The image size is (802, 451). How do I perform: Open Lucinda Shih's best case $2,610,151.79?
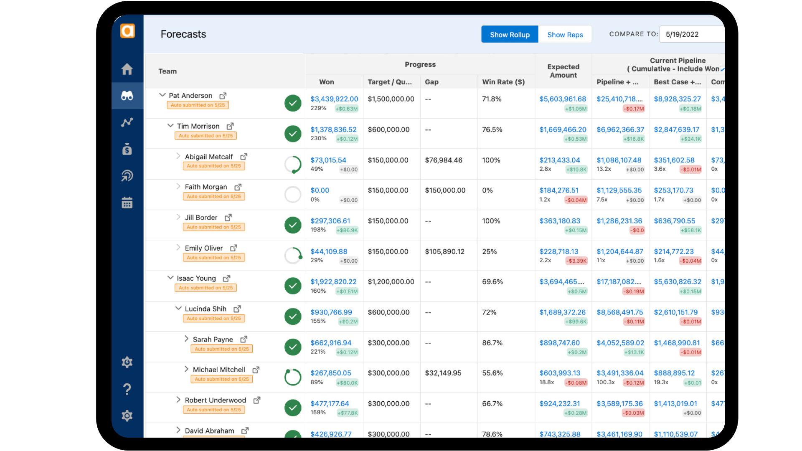[675, 312]
